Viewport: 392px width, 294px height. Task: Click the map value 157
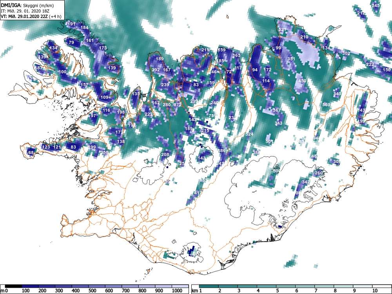(84, 85)
